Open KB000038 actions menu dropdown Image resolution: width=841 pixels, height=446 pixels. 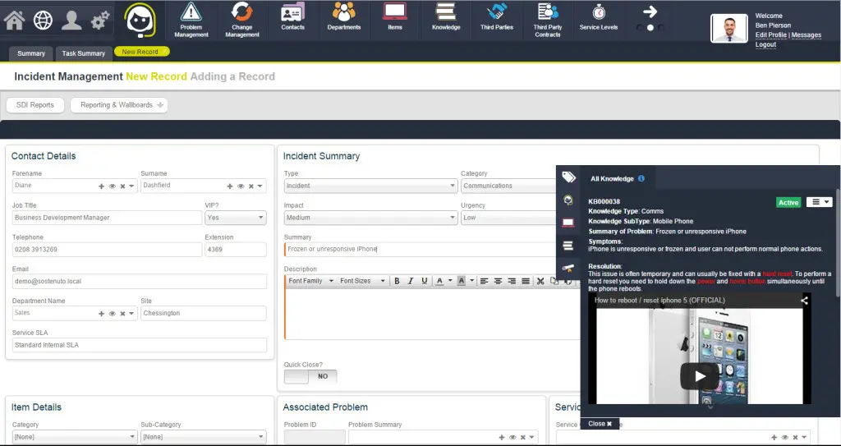[x=820, y=202]
